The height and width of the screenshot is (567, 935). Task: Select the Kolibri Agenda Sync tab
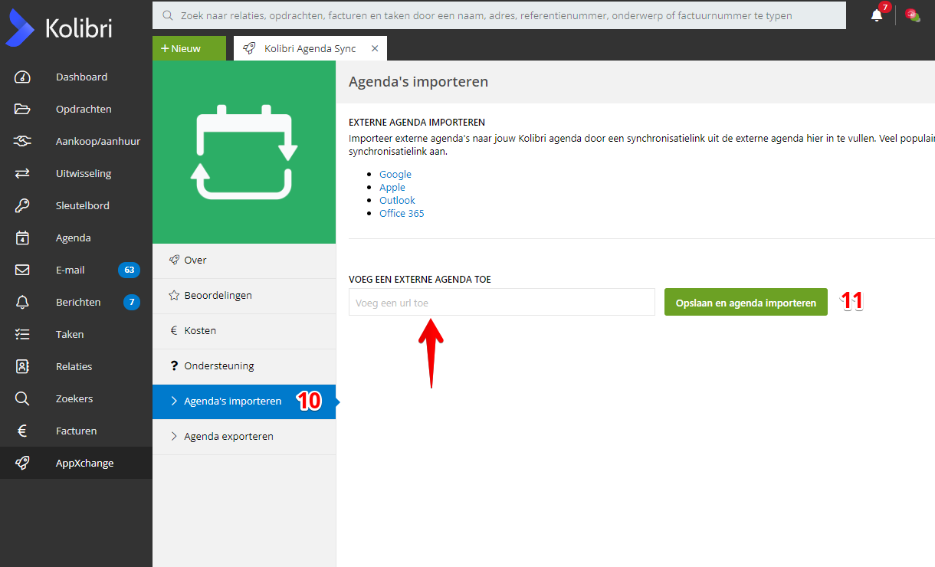[310, 48]
